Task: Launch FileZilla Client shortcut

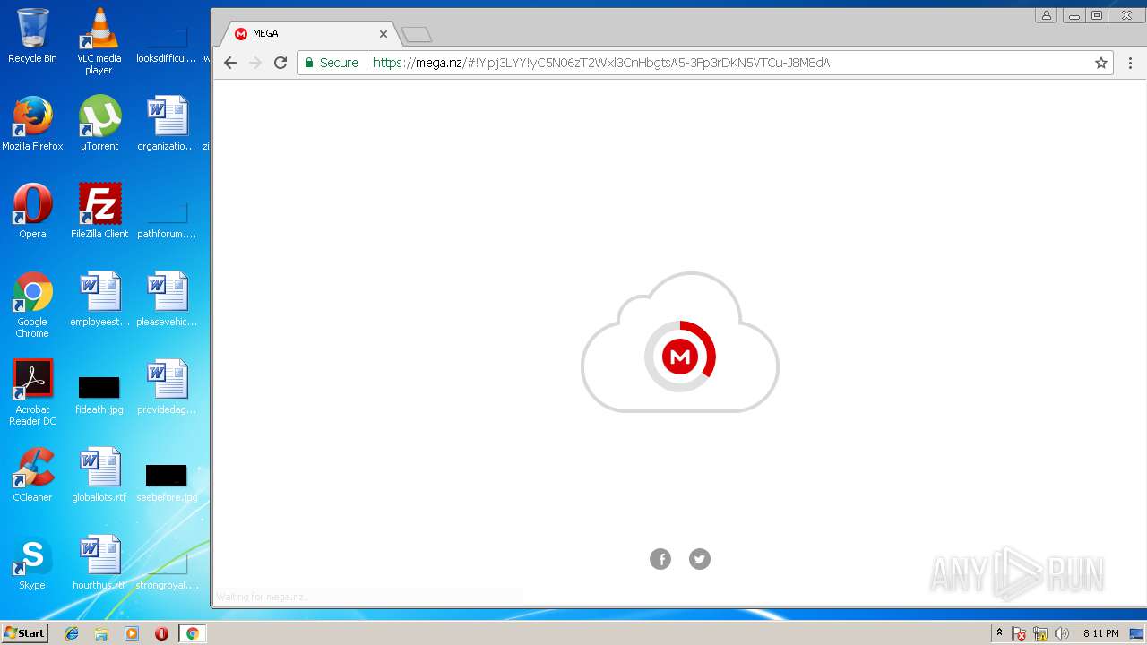Action: pyautogui.click(x=99, y=211)
